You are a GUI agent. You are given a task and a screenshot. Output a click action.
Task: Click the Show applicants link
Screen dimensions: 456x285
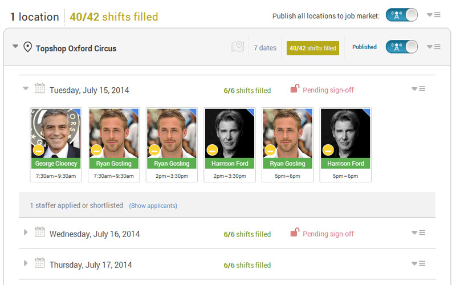153,206
